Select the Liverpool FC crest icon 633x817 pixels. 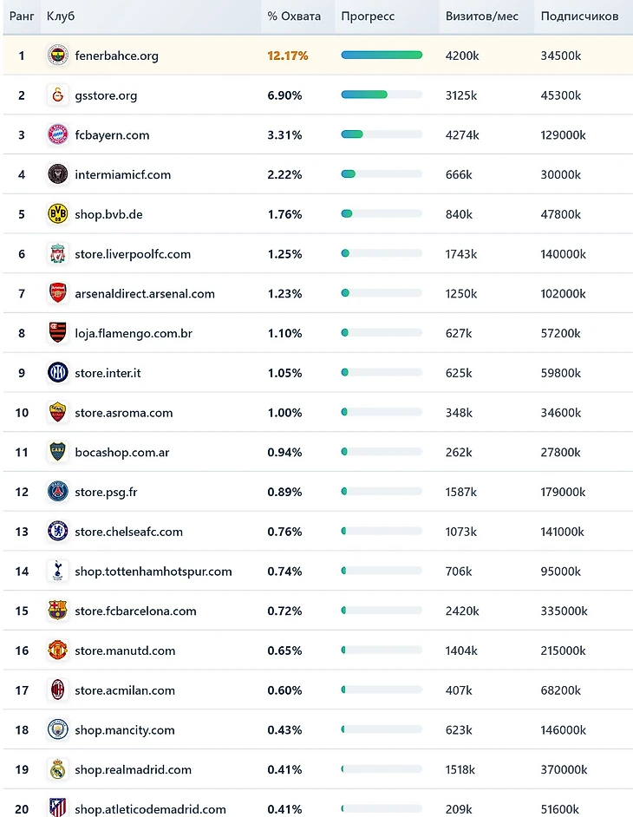point(57,254)
